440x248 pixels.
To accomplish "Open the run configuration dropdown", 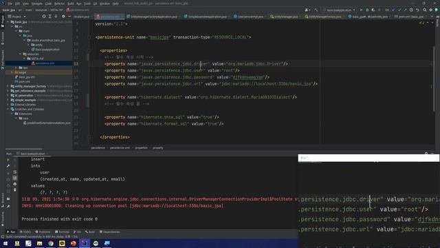I will (339, 10).
